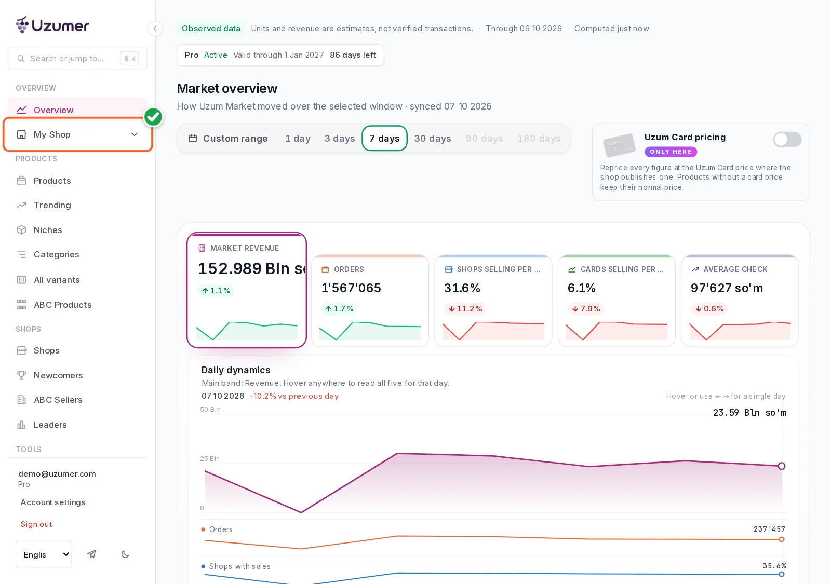Select the Cards Selling Per card
This screenshot has height=584, width=831.
coord(616,301)
